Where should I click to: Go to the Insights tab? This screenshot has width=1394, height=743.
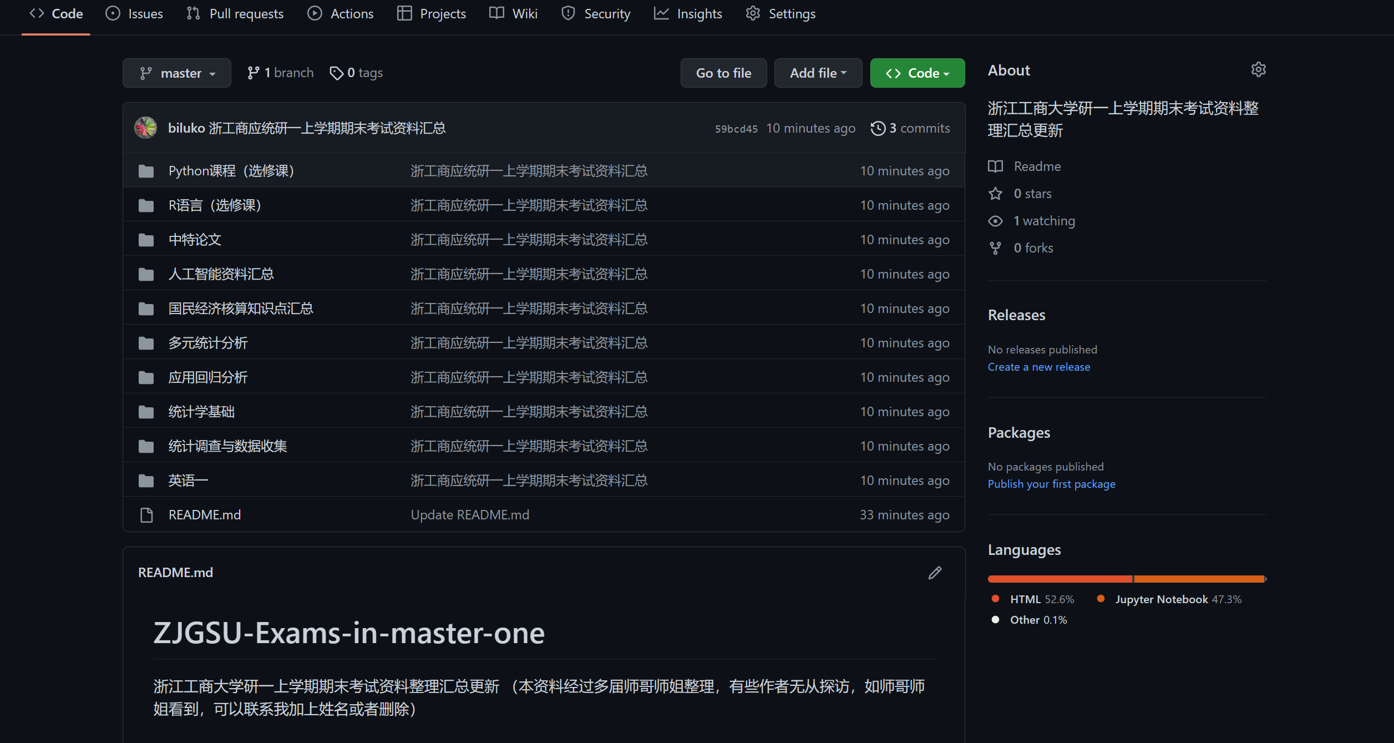[688, 14]
